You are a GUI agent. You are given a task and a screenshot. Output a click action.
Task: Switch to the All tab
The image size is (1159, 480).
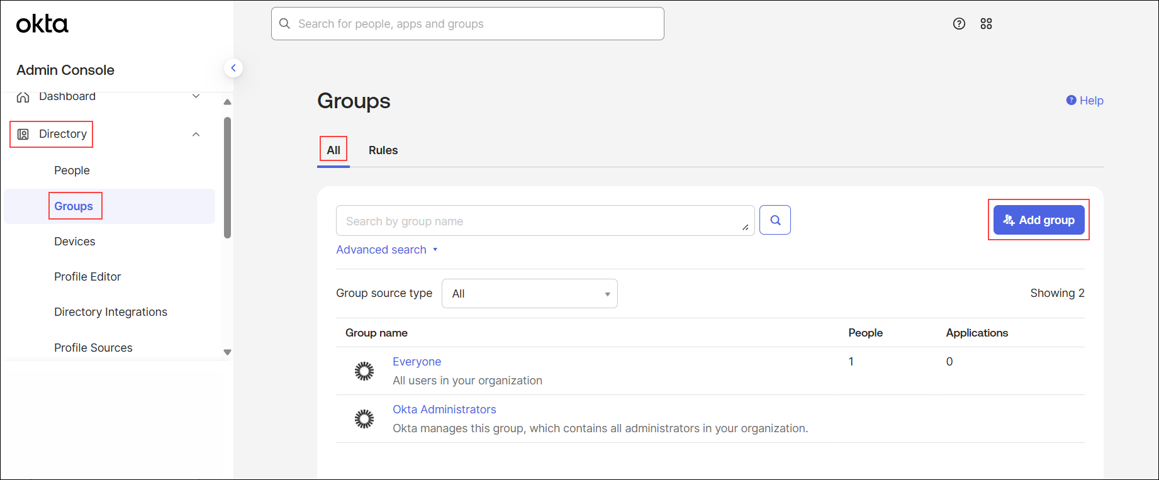pyautogui.click(x=333, y=150)
